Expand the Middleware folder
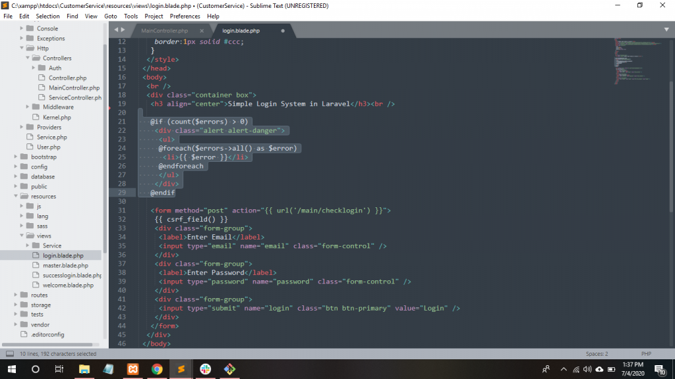The height and width of the screenshot is (379, 675). (28, 107)
